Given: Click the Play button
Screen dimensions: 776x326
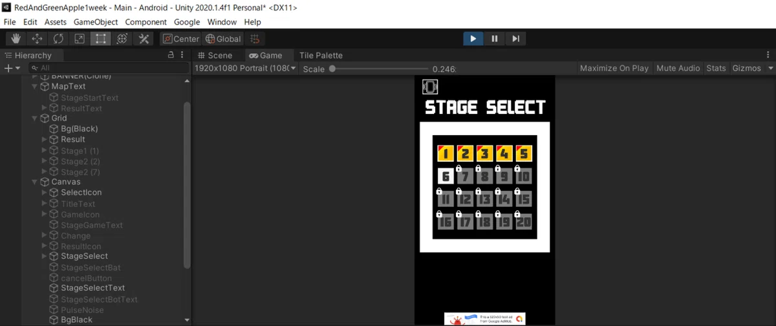Looking at the screenshot, I should (x=473, y=39).
